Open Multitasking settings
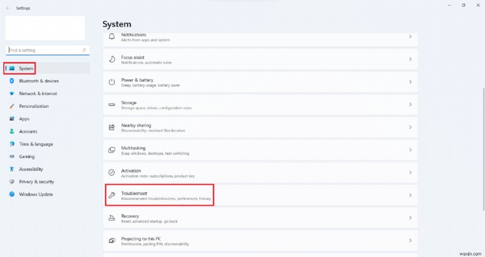Image resolution: width=485 pixels, height=257 pixels. point(260,150)
